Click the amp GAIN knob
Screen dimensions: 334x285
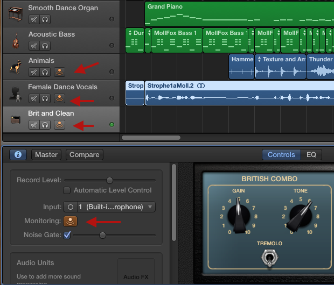(239, 216)
